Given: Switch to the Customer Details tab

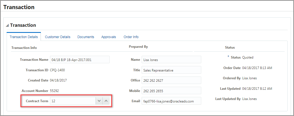Looking at the screenshot, I should pyautogui.click(x=57, y=37).
